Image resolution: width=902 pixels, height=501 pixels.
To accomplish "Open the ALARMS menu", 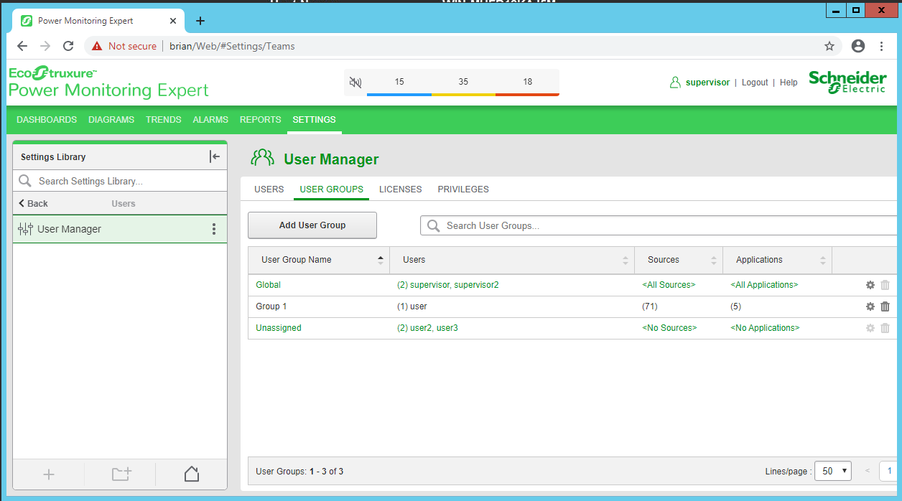I will click(x=210, y=120).
